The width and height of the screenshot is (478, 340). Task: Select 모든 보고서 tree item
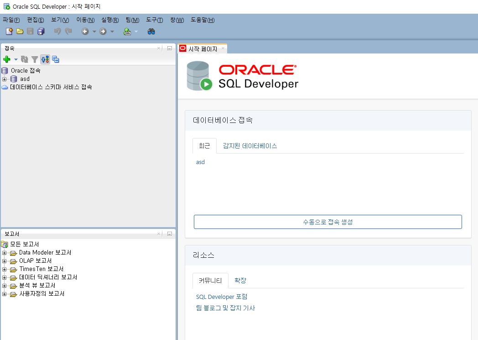24,244
